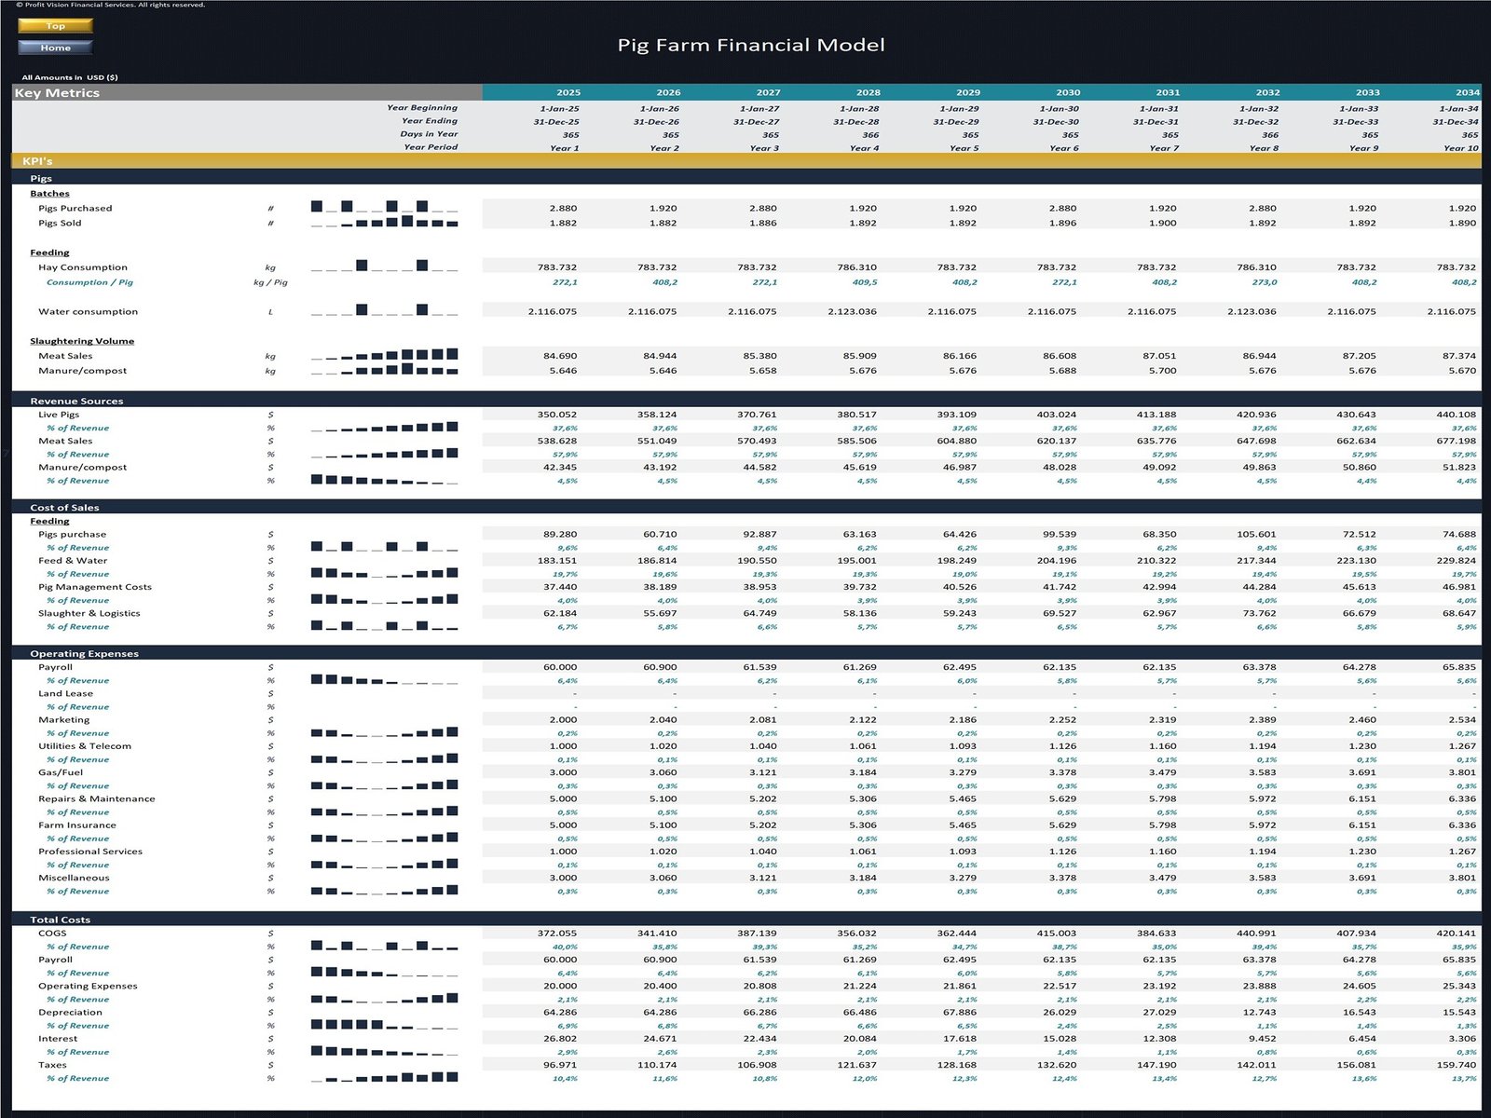Click the Home navigation button

[x=55, y=48]
